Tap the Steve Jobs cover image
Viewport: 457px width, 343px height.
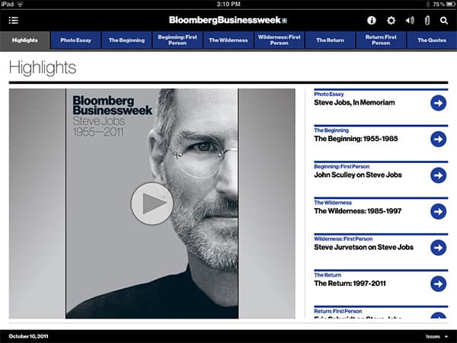coord(152,204)
